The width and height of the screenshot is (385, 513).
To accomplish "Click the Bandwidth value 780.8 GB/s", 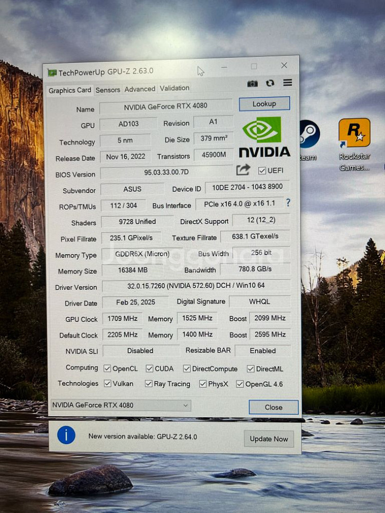I will click(255, 269).
